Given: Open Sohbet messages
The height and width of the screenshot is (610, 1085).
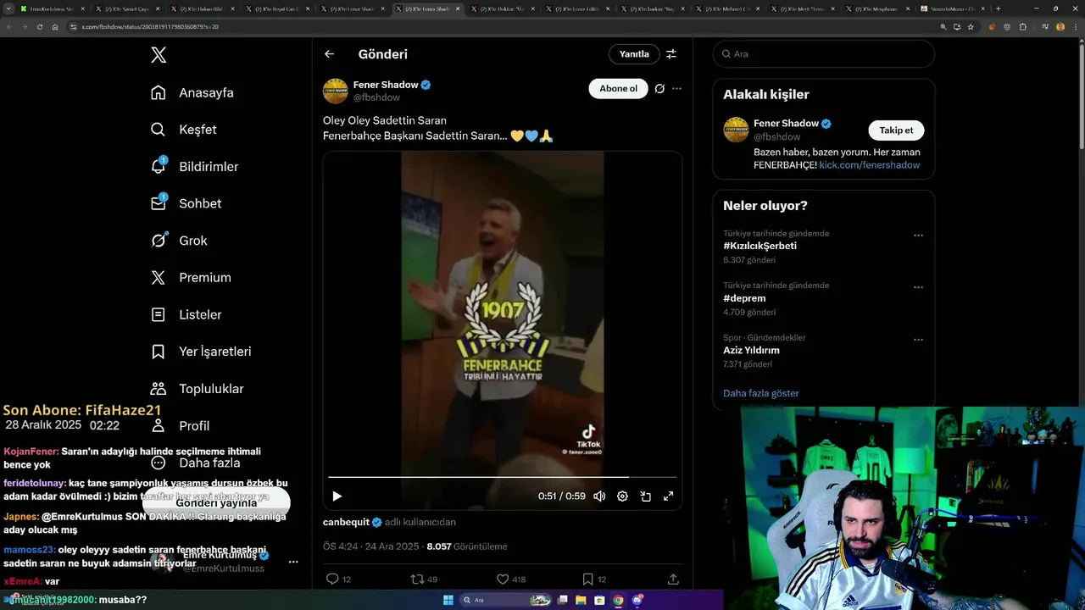Looking at the screenshot, I should [x=186, y=203].
